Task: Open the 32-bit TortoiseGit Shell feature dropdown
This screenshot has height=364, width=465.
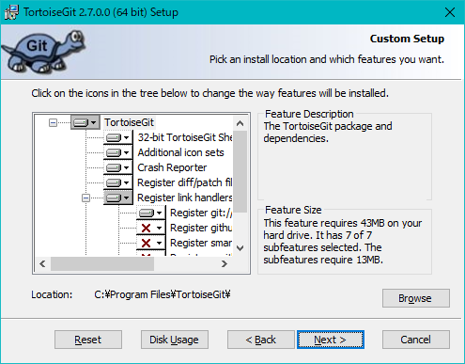Action: pos(117,137)
